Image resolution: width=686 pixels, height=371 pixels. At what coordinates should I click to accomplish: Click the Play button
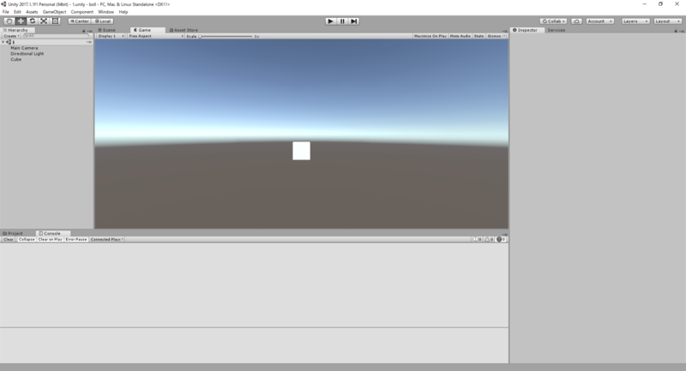pos(330,21)
